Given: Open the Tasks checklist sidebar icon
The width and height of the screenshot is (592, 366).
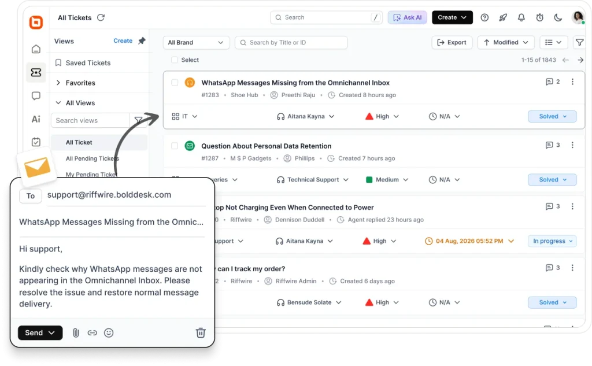Looking at the screenshot, I should click(36, 142).
